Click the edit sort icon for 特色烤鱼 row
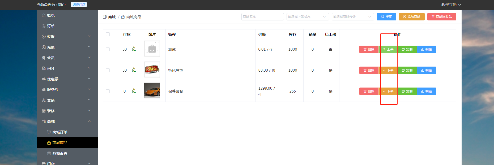The height and width of the screenshot is (165, 494). click(x=134, y=70)
